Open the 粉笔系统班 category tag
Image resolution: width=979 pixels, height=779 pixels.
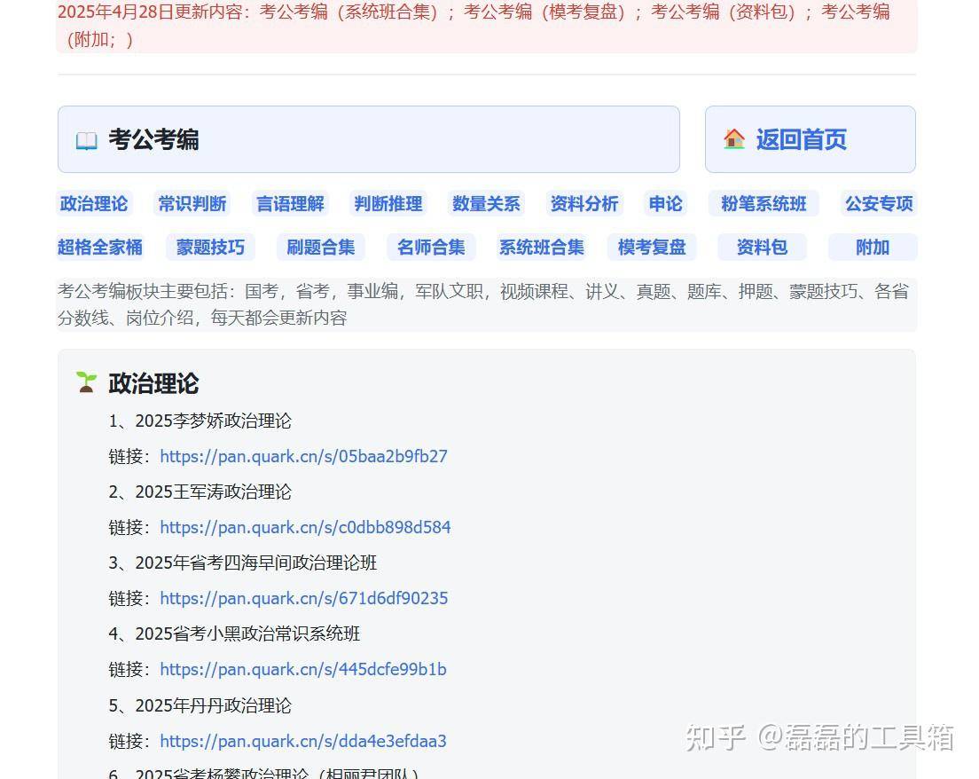click(764, 204)
